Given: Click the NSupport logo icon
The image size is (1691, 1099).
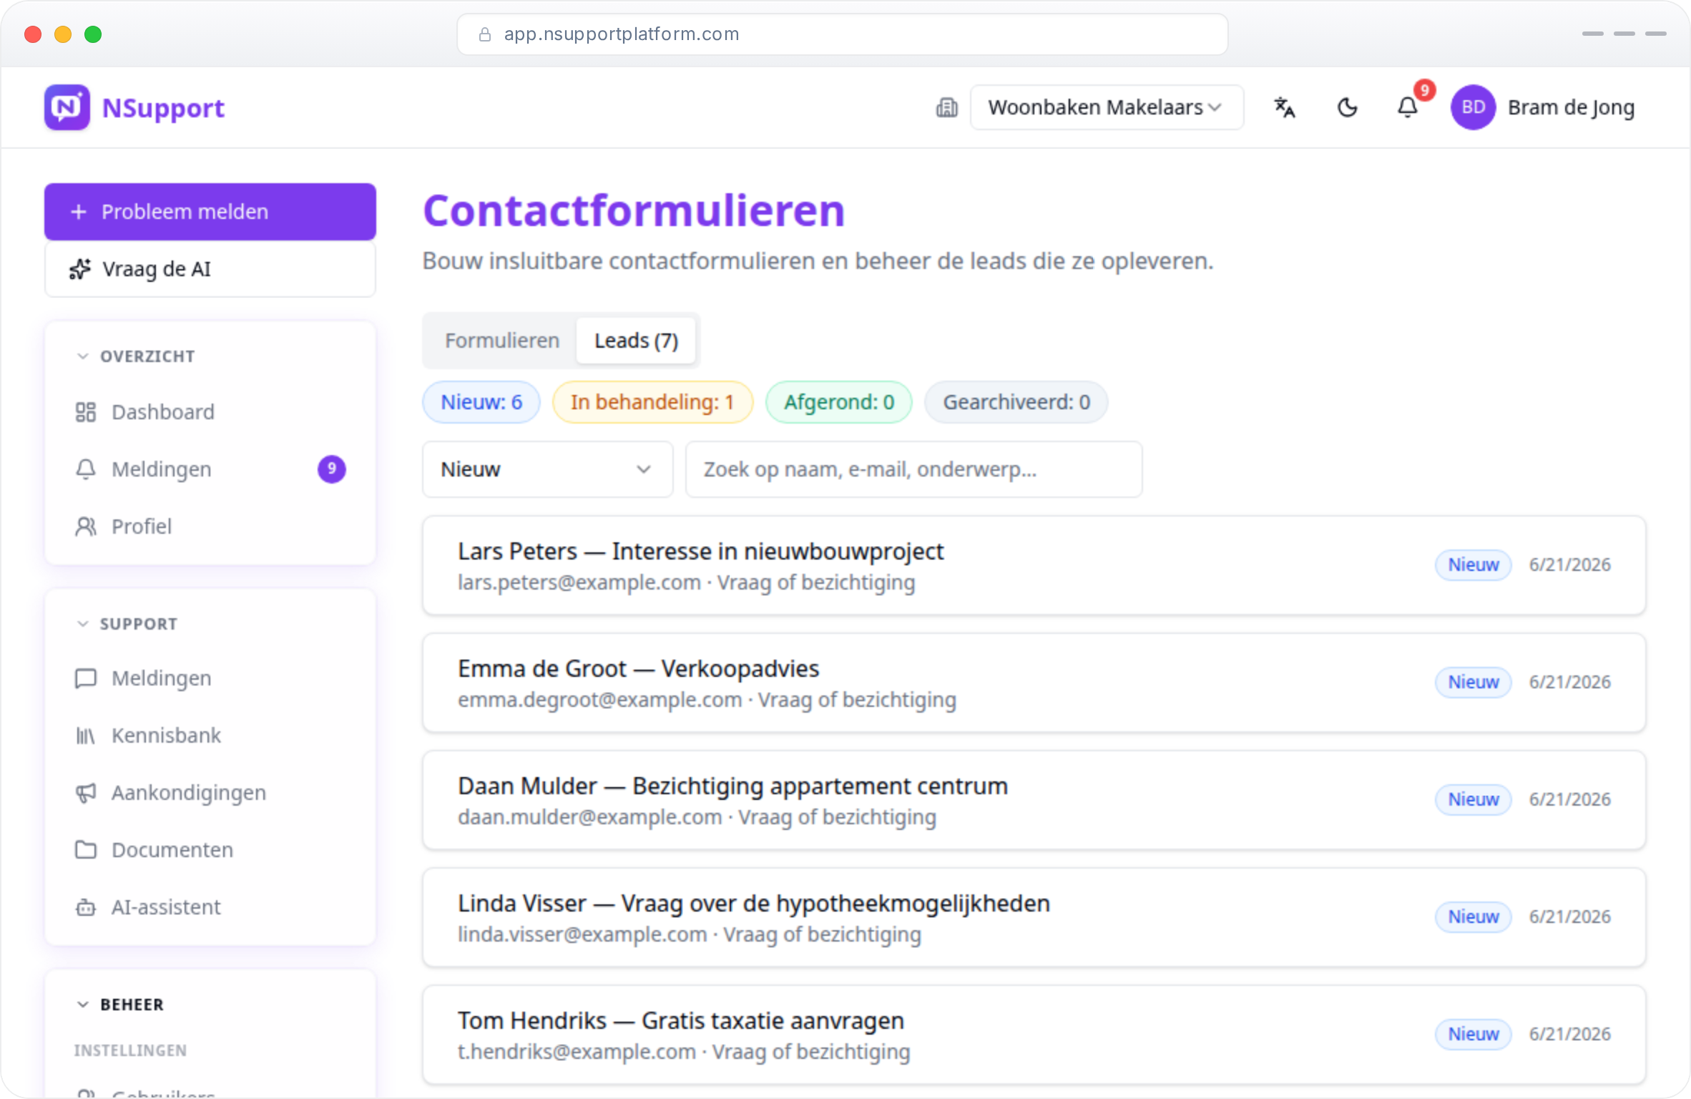Looking at the screenshot, I should pos(67,107).
